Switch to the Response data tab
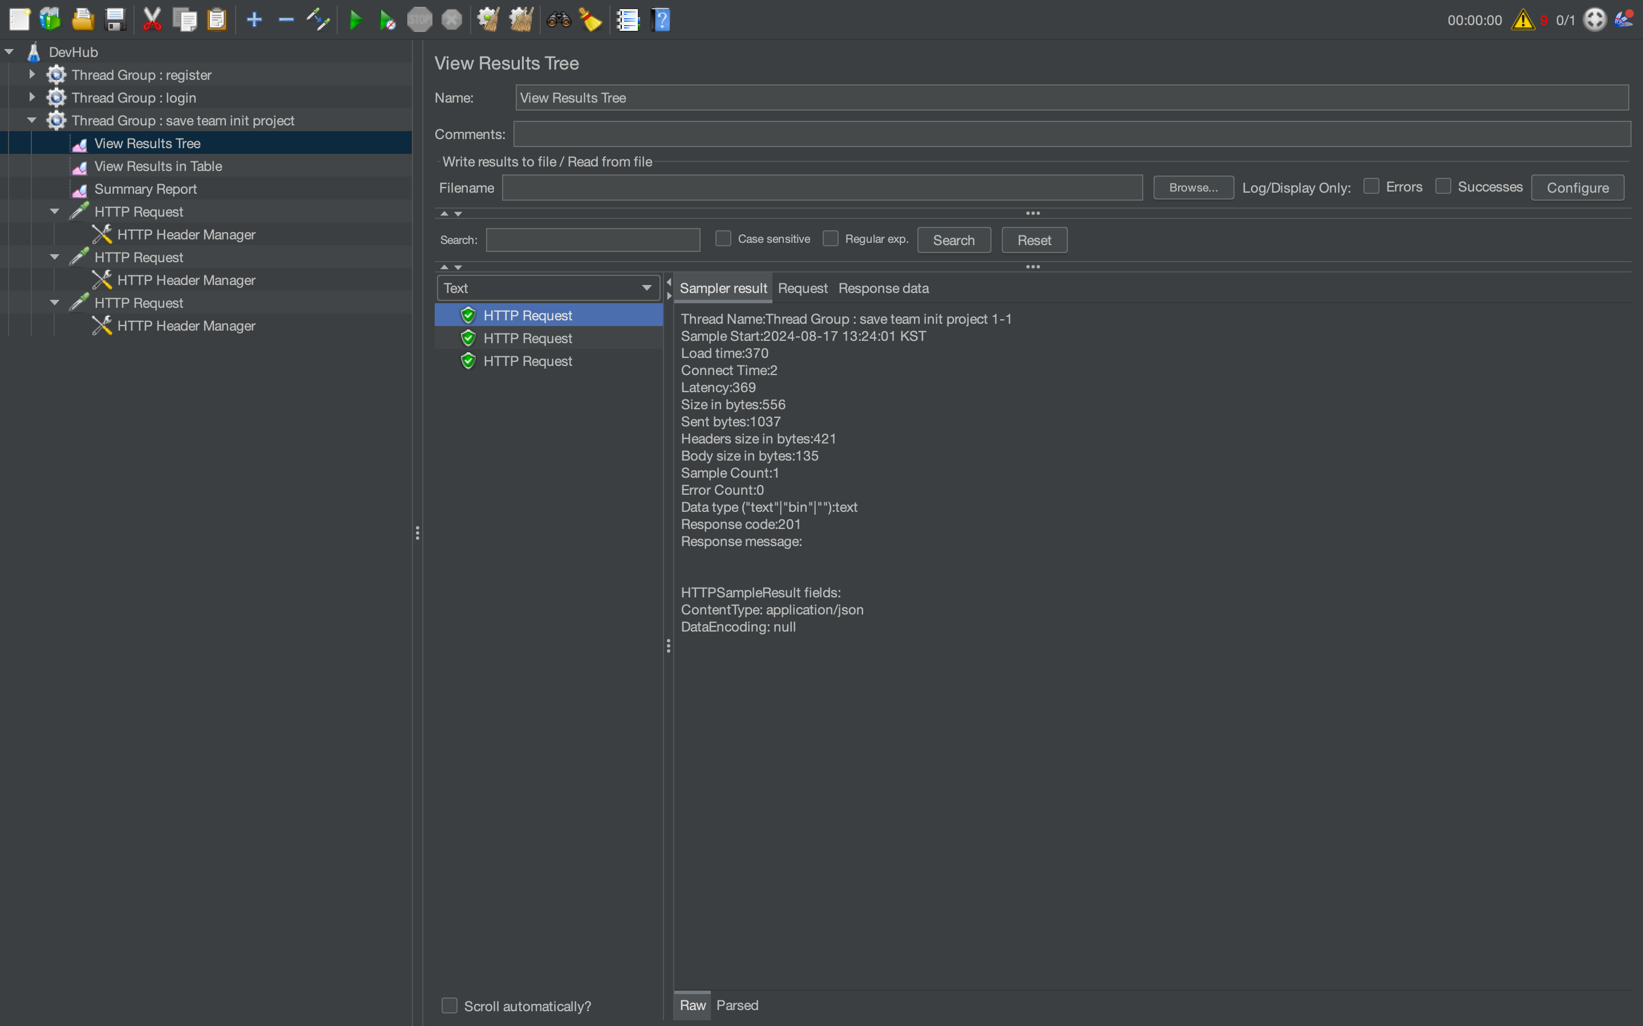The height and width of the screenshot is (1026, 1643). tap(883, 288)
